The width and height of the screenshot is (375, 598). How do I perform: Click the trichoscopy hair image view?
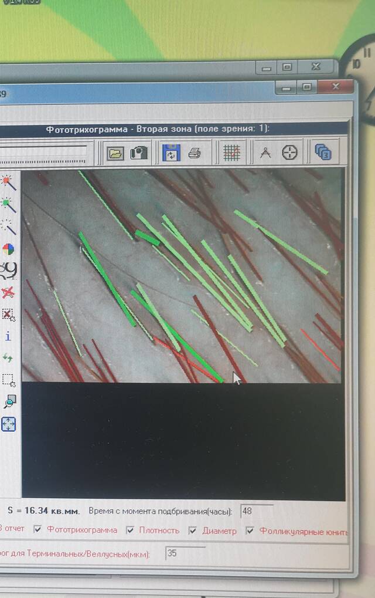coord(182,276)
